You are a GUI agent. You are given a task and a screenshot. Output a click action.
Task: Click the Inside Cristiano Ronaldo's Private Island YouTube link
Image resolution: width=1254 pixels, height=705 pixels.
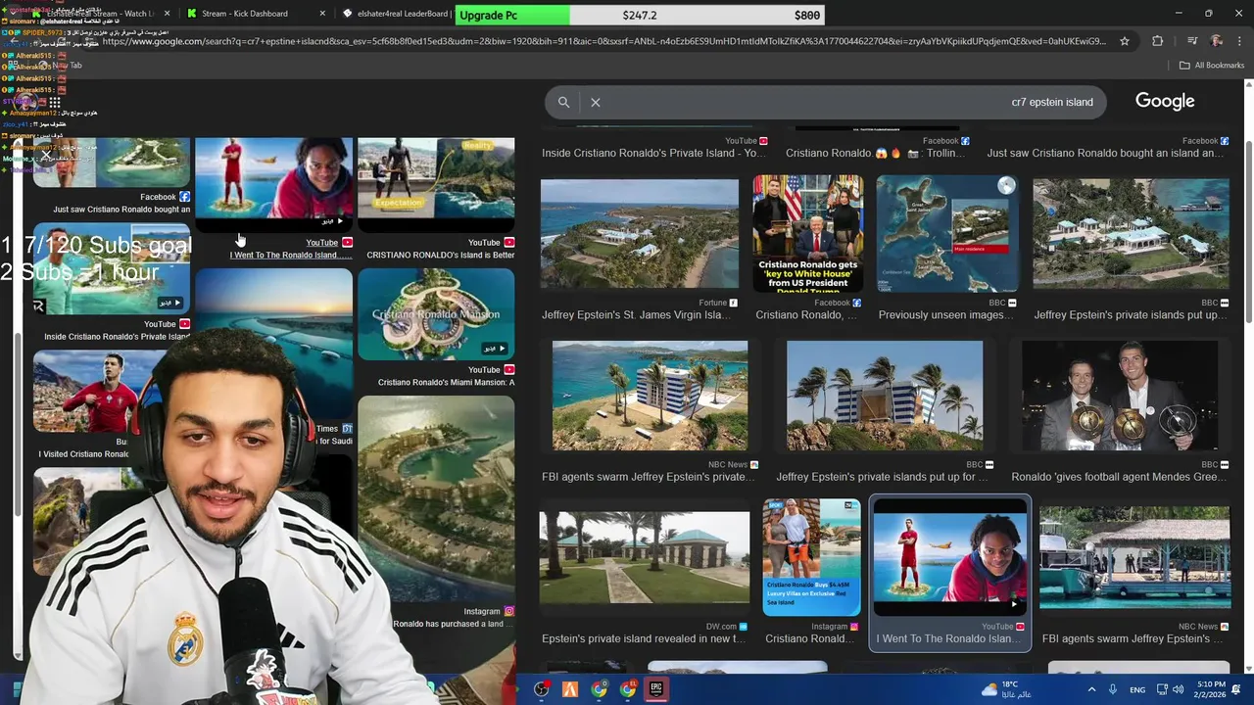coord(654,154)
